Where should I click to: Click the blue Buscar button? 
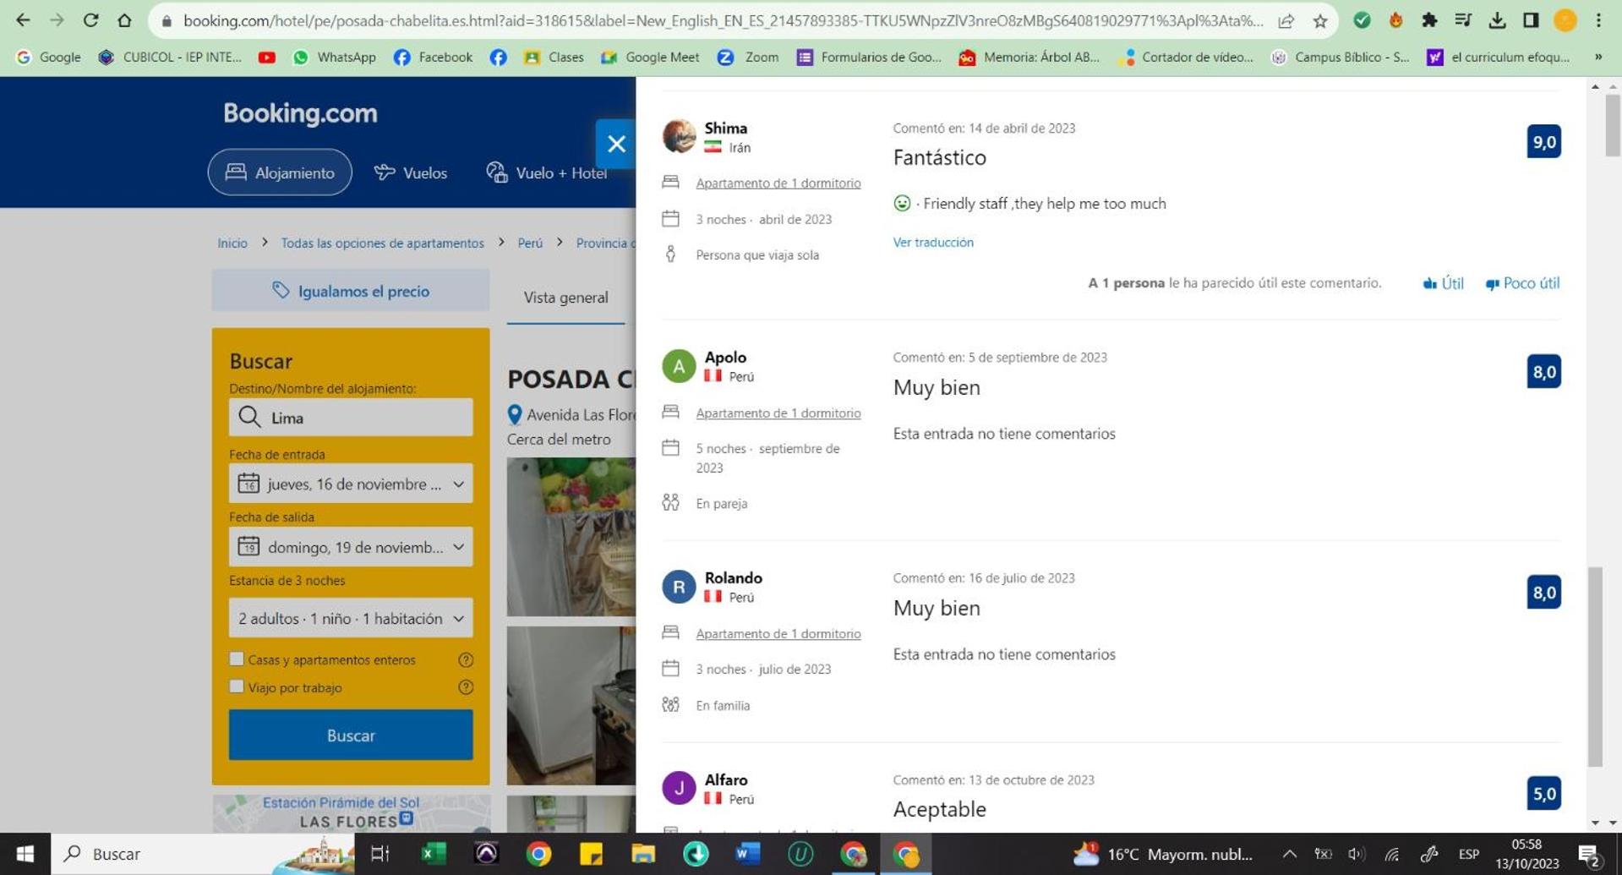pyautogui.click(x=351, y=735)
